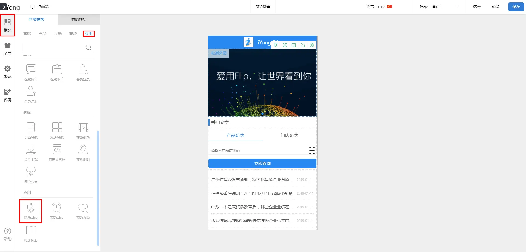Select the 防伪系统 shield module
This screenshot has height=252, width=526.
point(31,211)
